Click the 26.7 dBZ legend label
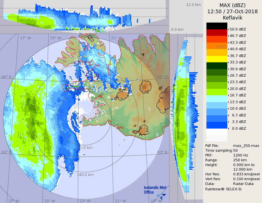The height and width of the screenshot is (203, 262). (238, 76)
